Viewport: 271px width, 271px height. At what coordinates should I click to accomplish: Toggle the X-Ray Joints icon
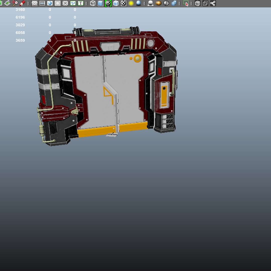click(x=213, y=3)
